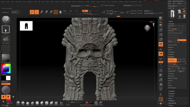Open the Texture Off selector
190x107 pixels.
point(6,49)
